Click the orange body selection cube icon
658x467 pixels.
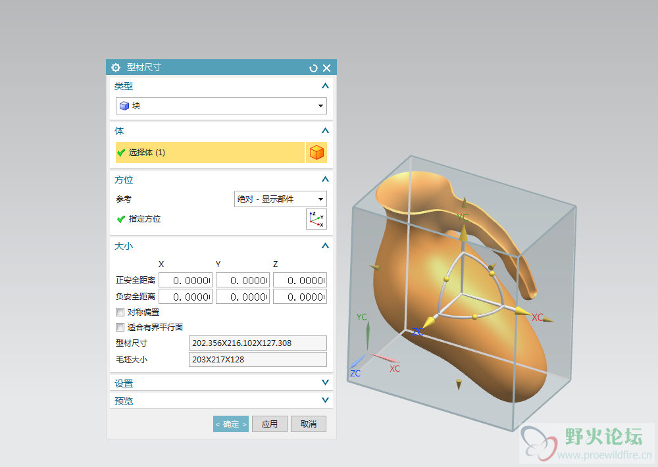(317, 153)
